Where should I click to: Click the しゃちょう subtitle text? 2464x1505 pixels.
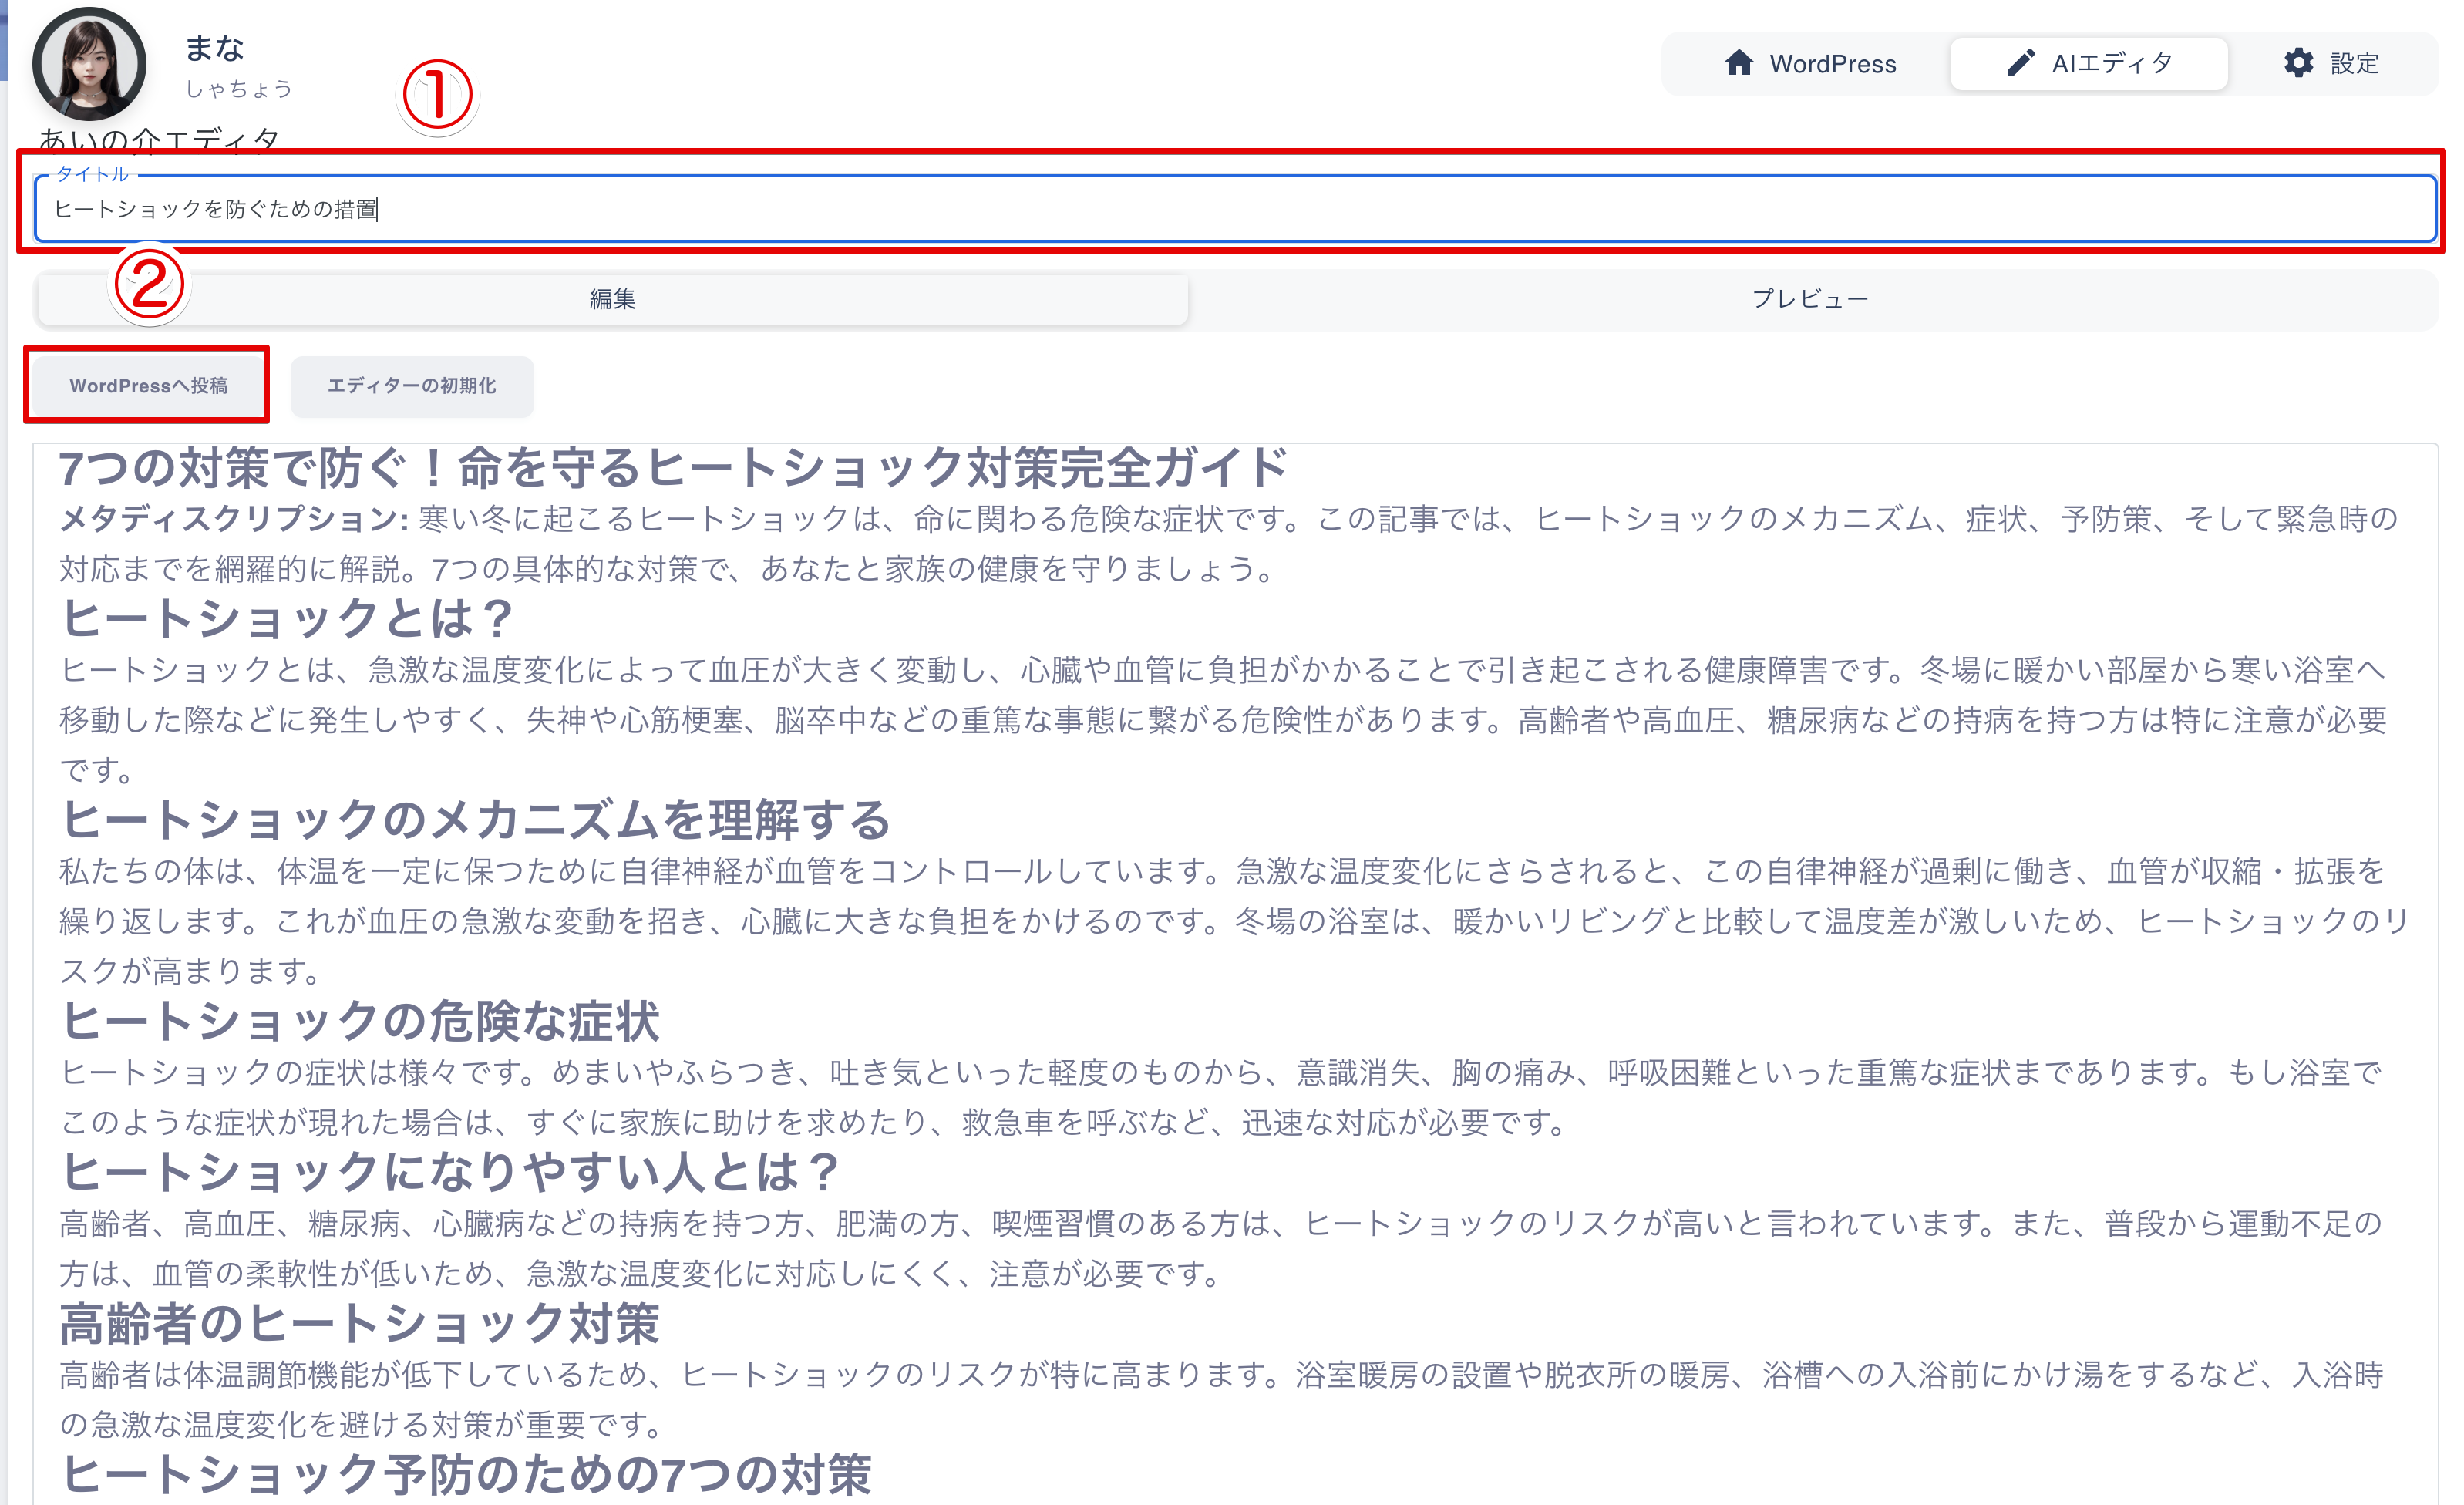click(x=238, y=89)
